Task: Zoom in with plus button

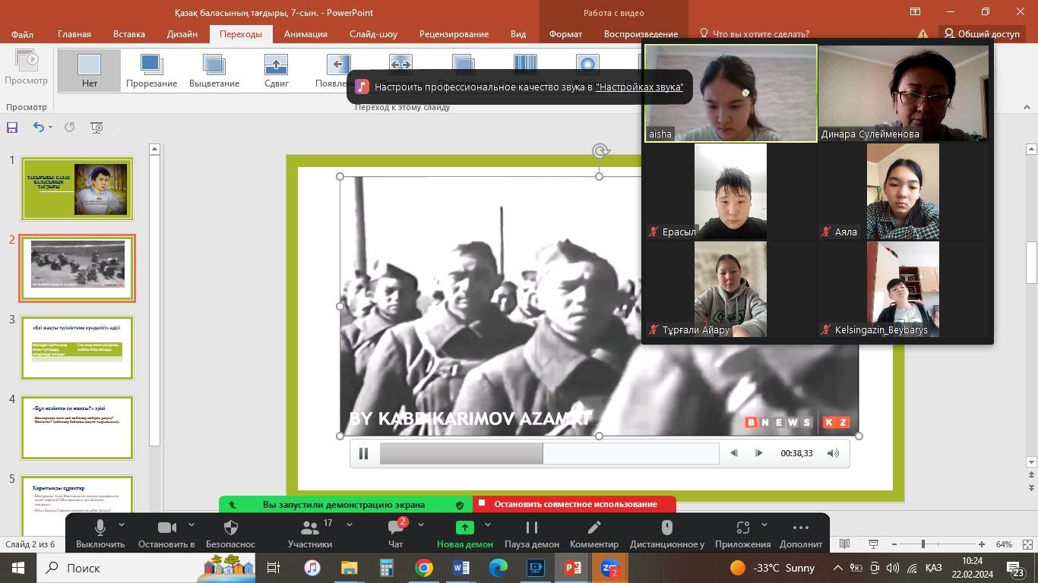Action: pyautogui.click(x=981, y=544)
